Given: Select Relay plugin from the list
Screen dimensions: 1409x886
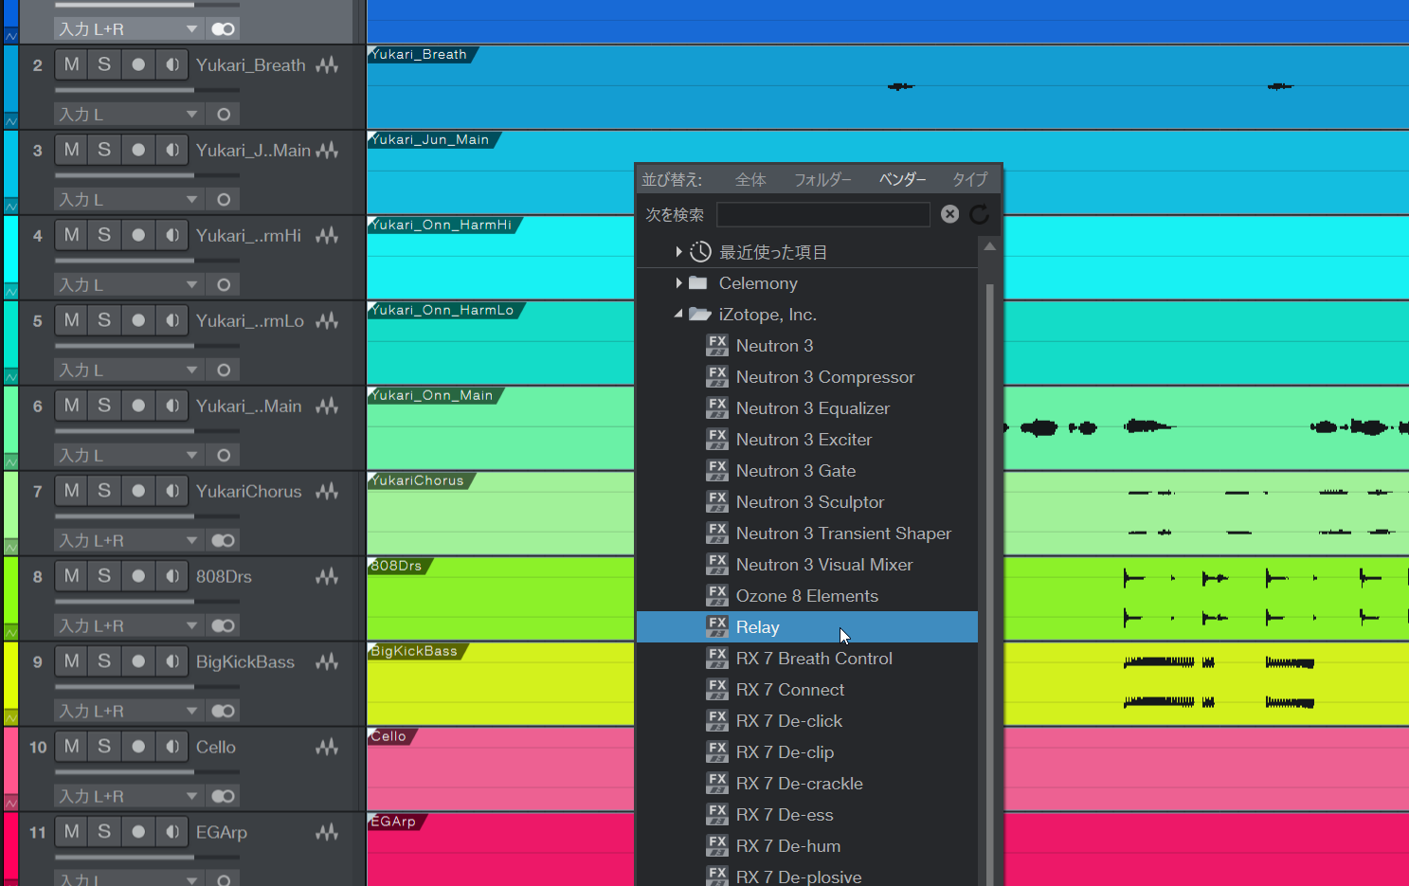Looking at the screenshot, I should (757, 627).
